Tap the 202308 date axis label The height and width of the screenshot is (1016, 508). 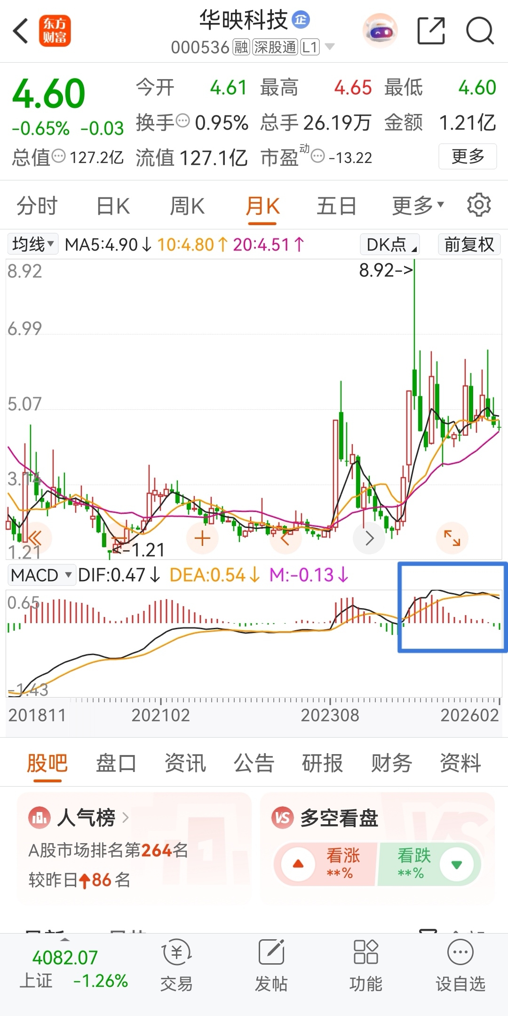tap(330, 715)
